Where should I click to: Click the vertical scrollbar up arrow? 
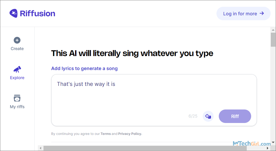[273, 30]
